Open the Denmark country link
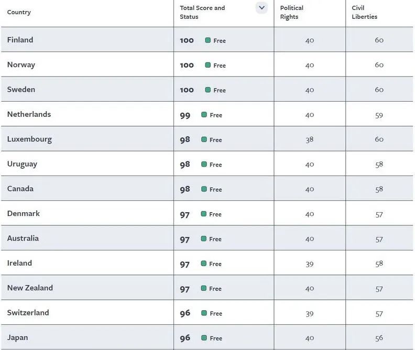 pyautogui.click(x=24, y=214)
